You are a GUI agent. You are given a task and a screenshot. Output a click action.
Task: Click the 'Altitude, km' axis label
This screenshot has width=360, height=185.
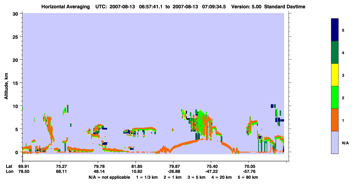6,87
